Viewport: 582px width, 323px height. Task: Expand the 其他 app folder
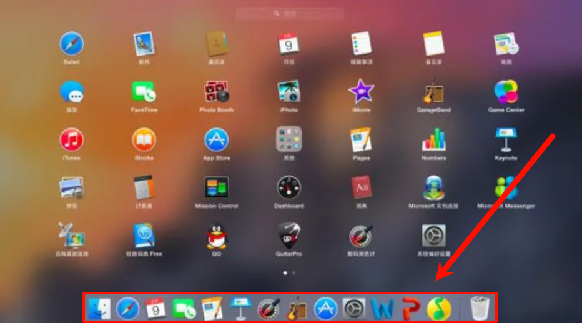click(x=289, y=139)
